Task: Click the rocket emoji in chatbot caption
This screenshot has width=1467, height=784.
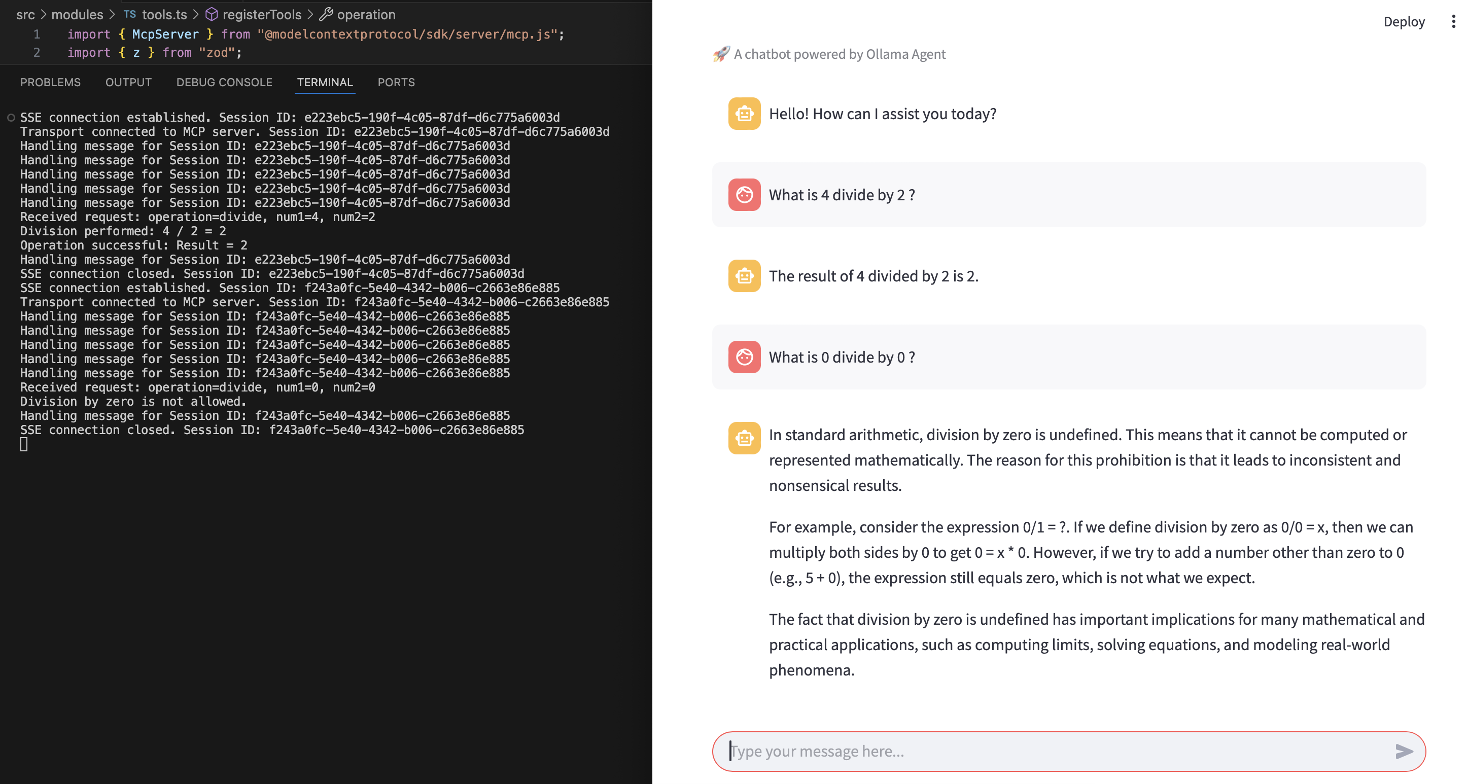Action: point(721,54)
